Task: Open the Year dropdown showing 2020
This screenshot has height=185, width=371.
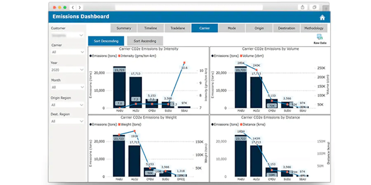Action: [x=68, y=70]
